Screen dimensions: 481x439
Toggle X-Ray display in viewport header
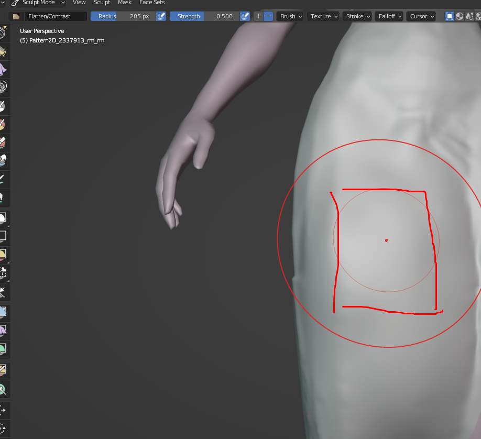[450, 16]
